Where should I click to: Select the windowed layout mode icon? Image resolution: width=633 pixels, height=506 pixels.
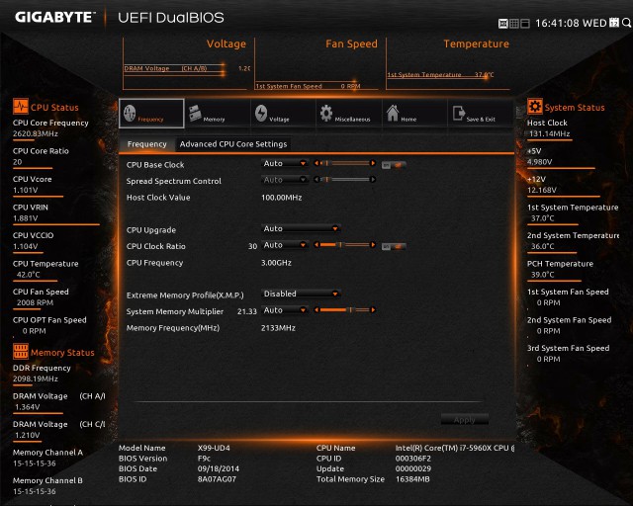tap(525, 24)
